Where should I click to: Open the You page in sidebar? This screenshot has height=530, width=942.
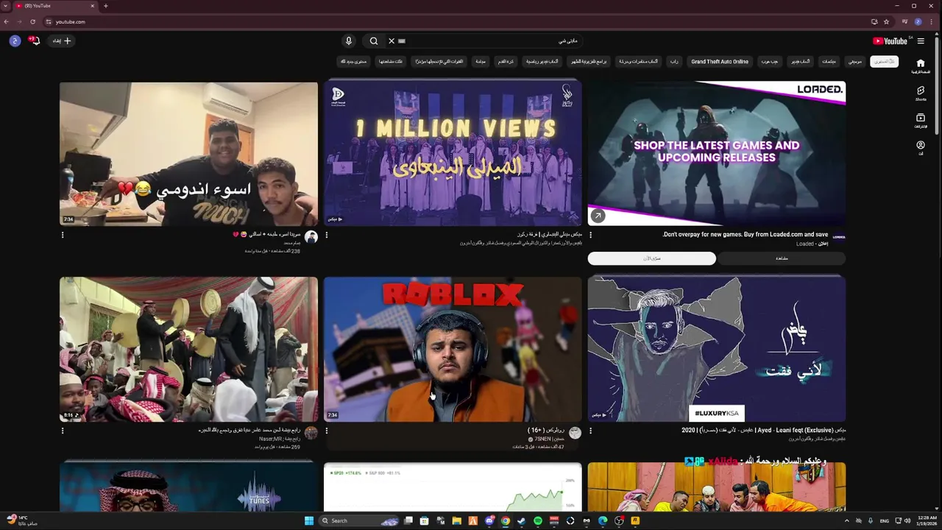(921, 148)
